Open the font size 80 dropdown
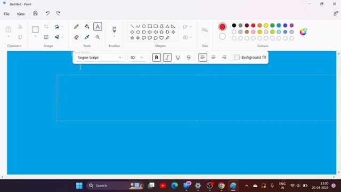 coord(137,58)
